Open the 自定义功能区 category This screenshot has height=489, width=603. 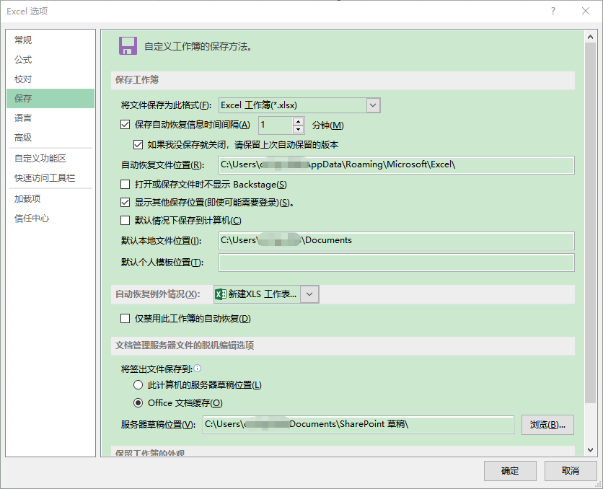coord(50,159)
